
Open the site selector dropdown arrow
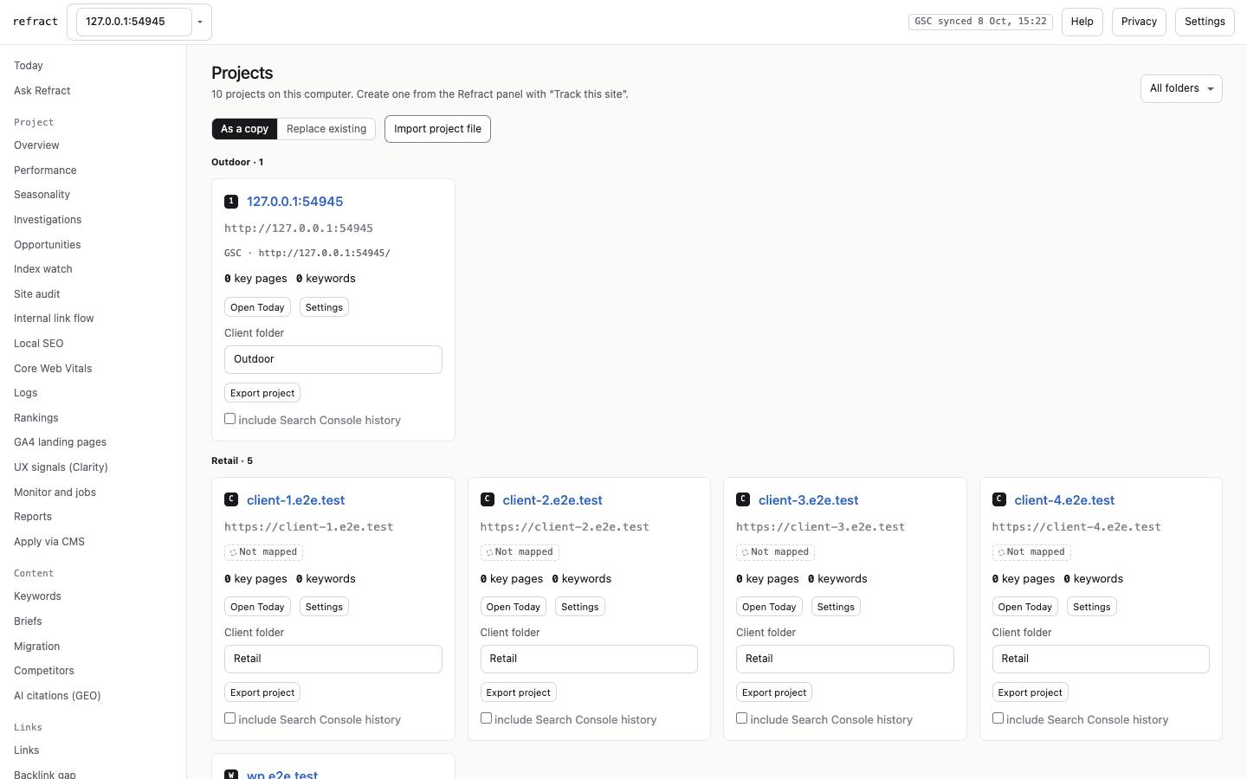[200, 22]
